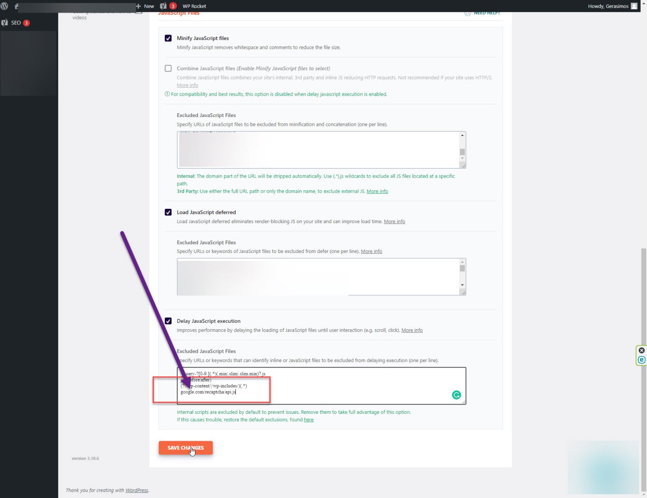Screen dimensions: 647x498
Task: Open the New menu in the admin bar
Action: pyautogui.click(x=145, y=6)
